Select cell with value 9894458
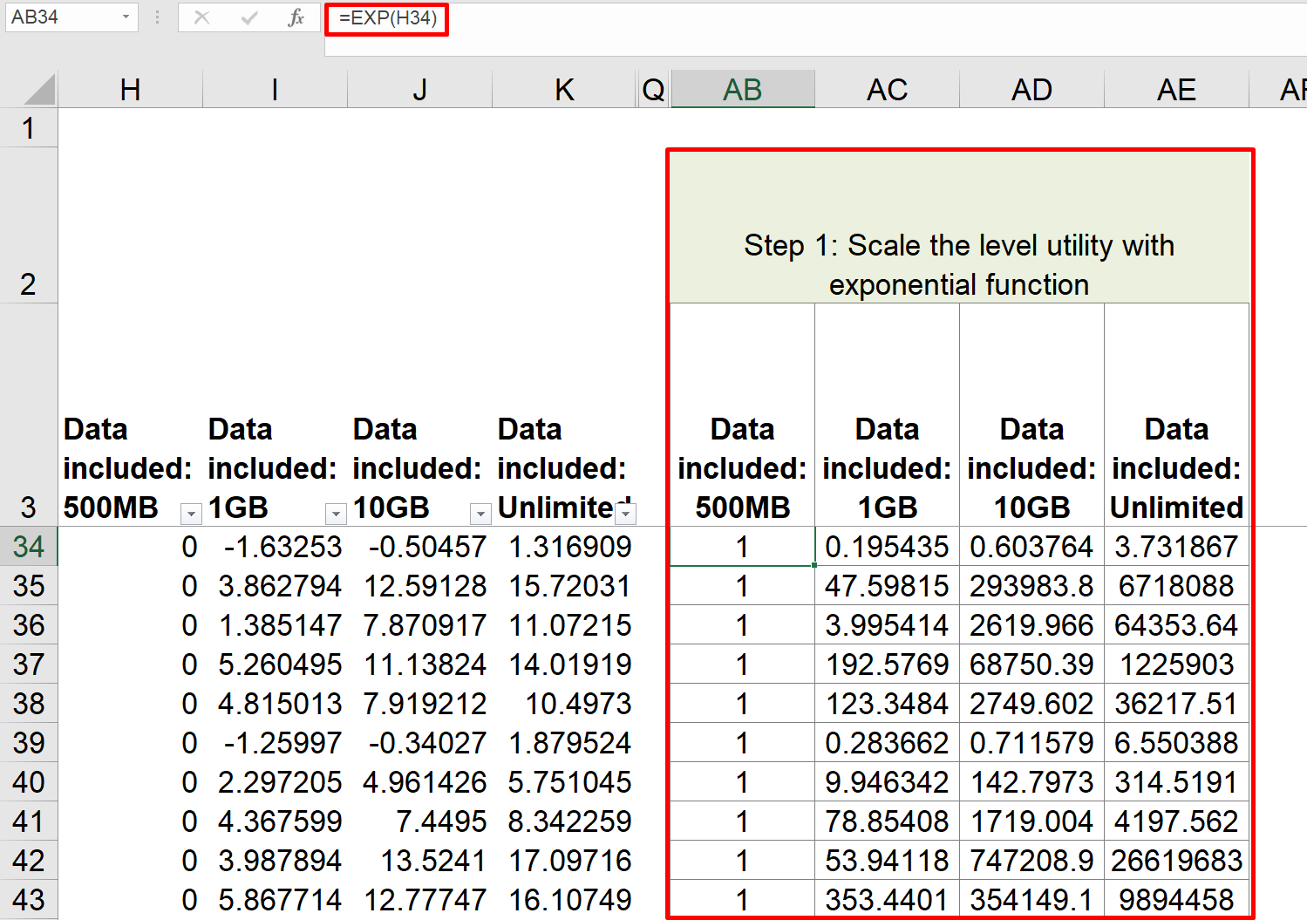1307x920 pixels. [1177, 900]
